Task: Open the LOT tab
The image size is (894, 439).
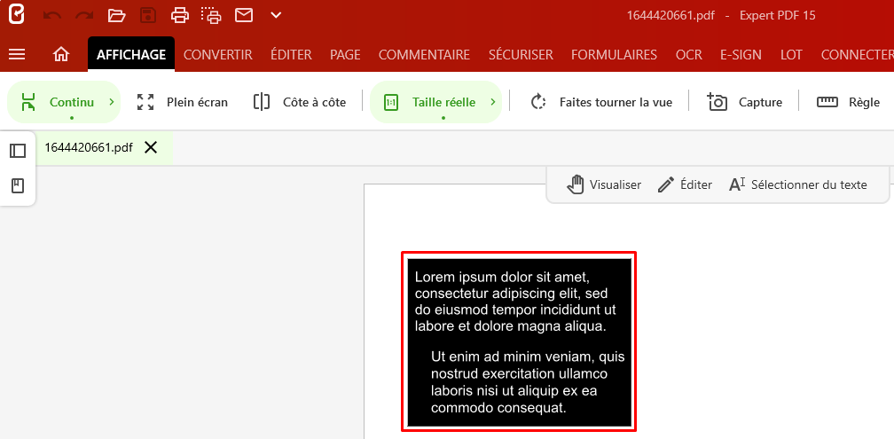Action: click(x=791, y=55)
